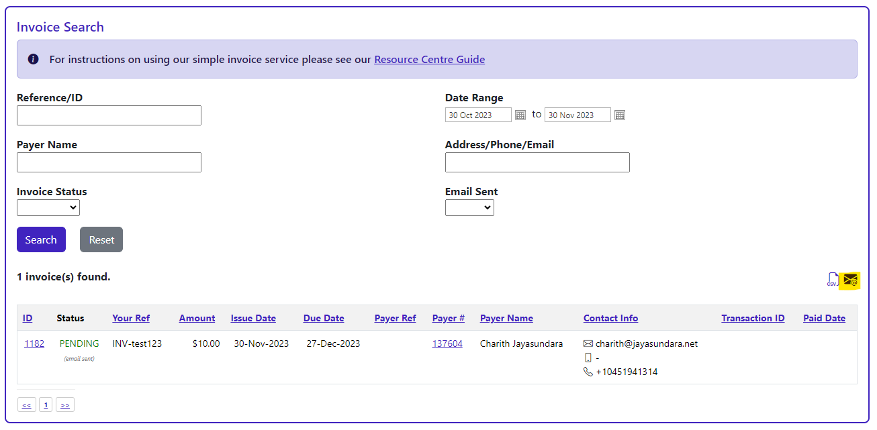The image size is (877, 430).
Task: Go to previous page of results
Action: 26,405
